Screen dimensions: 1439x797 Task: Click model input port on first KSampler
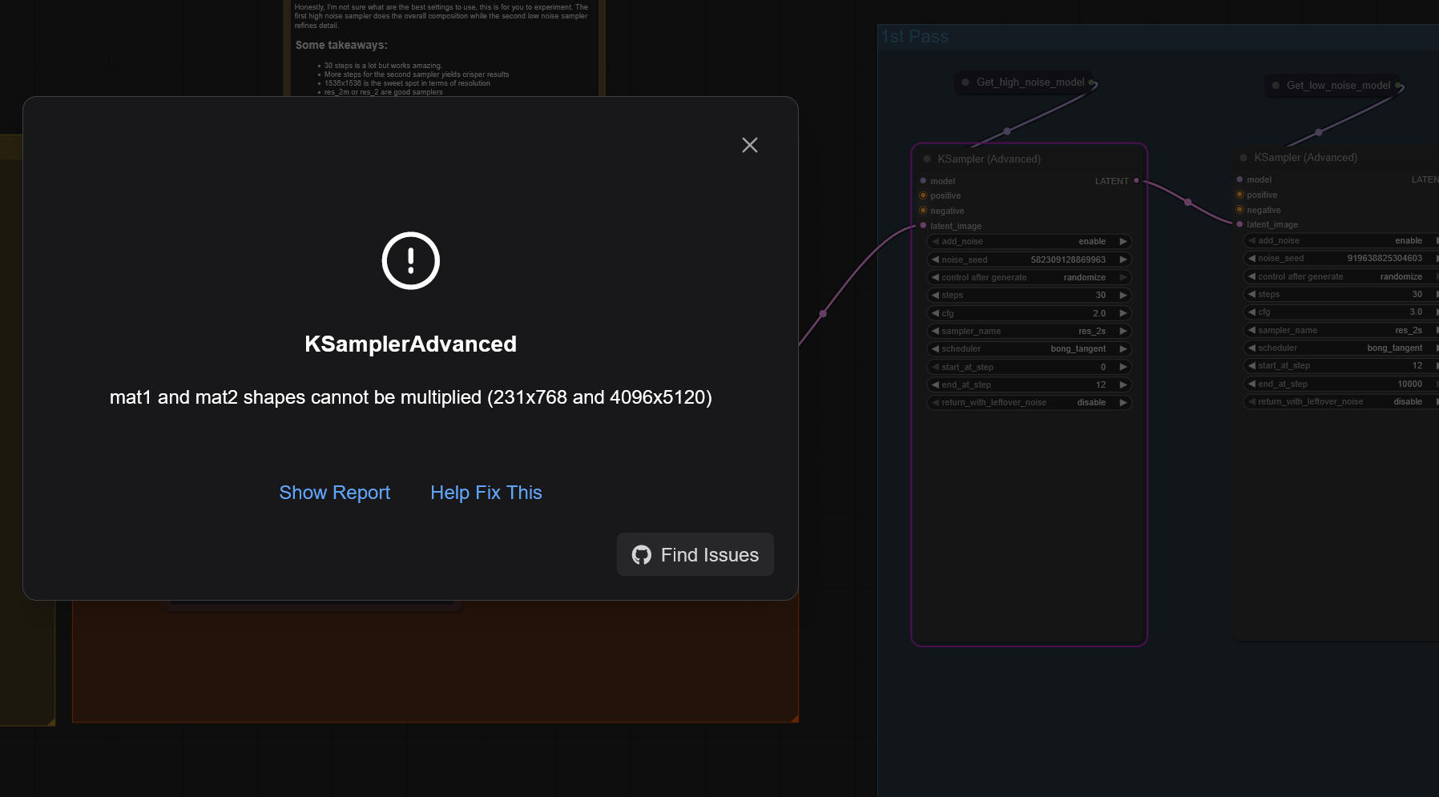[923, 181]
